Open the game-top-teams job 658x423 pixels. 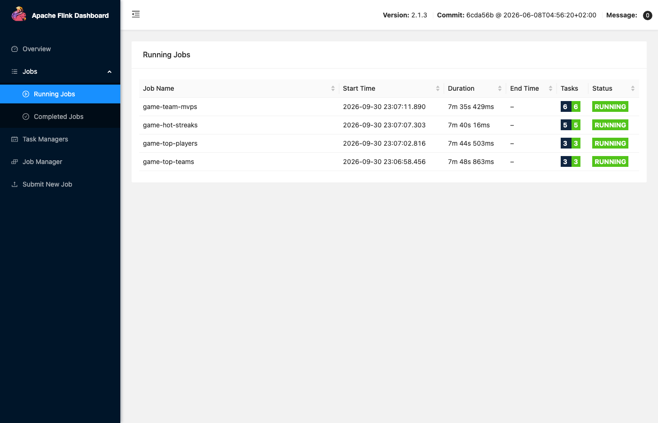point(168,162)
